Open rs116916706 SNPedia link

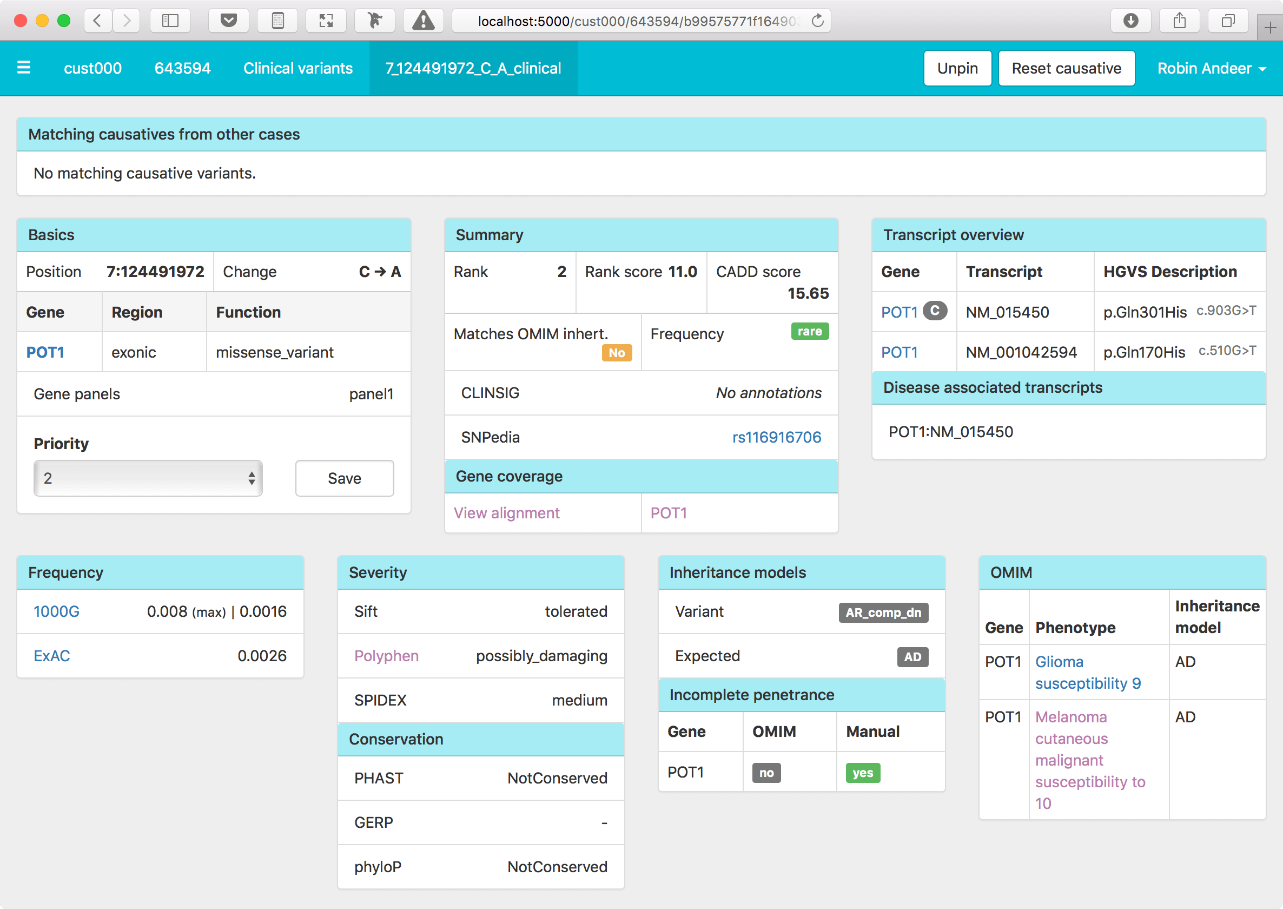point(776,437)
